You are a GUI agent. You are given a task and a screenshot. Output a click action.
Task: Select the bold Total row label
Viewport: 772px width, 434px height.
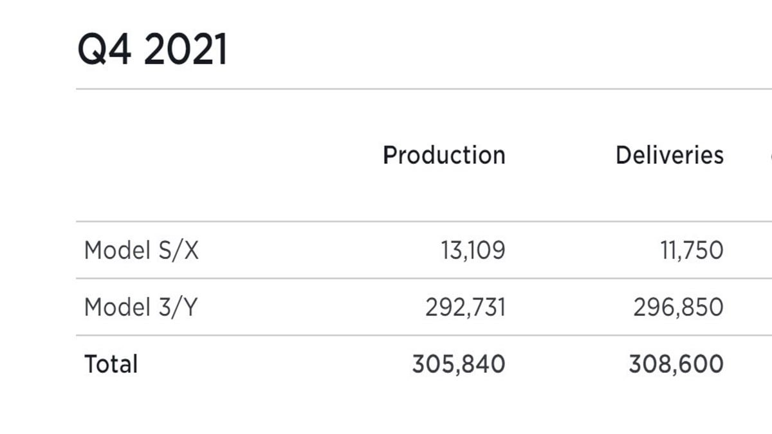coord(111,365)
